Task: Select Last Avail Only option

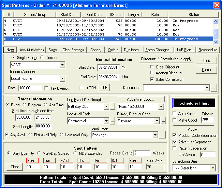Action: tap(61, 135)
